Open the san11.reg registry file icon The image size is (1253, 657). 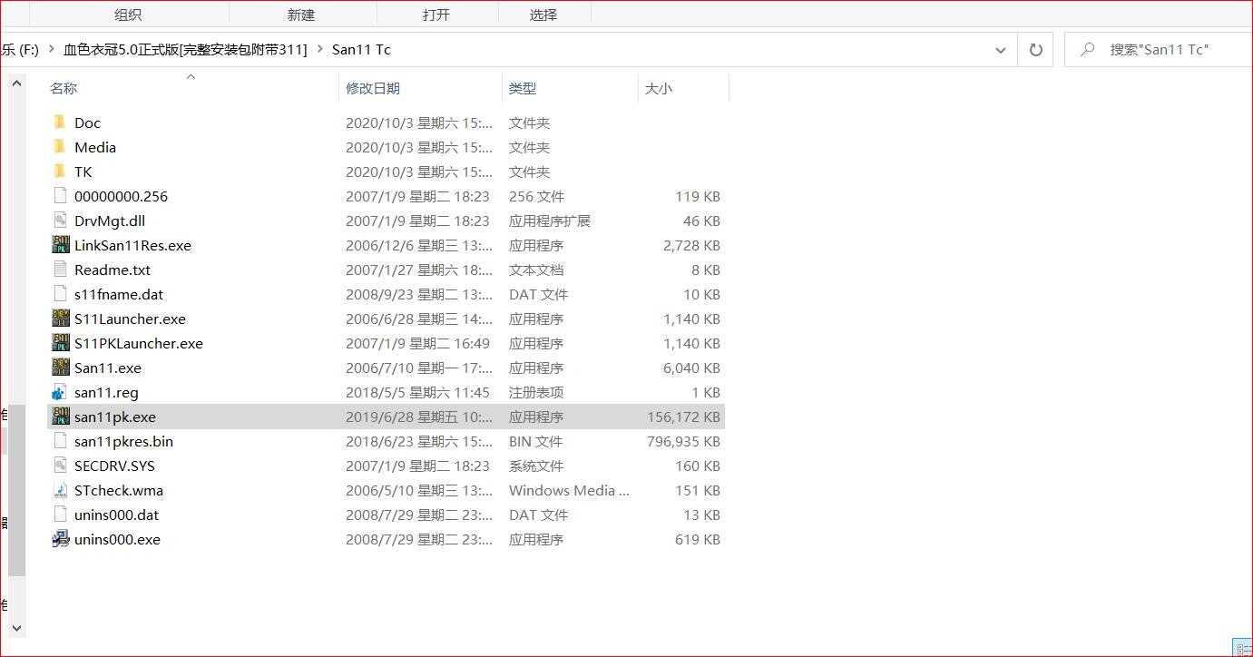click(x=60, y=392)
